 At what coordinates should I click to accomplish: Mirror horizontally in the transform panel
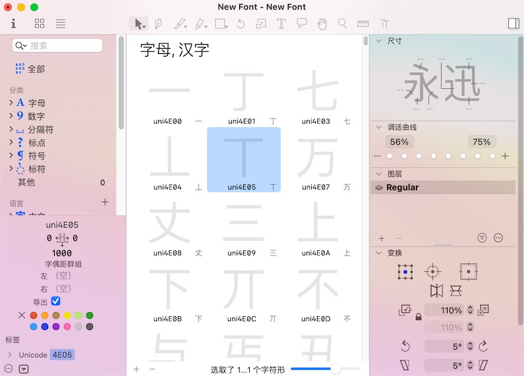(x=436, y=291)
